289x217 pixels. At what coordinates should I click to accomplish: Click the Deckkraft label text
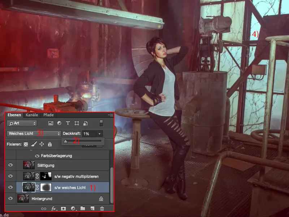[x=72, y=133]
